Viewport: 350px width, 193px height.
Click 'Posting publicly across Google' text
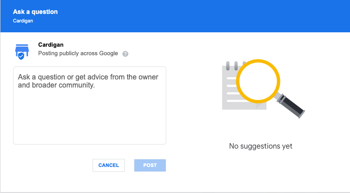78,53
